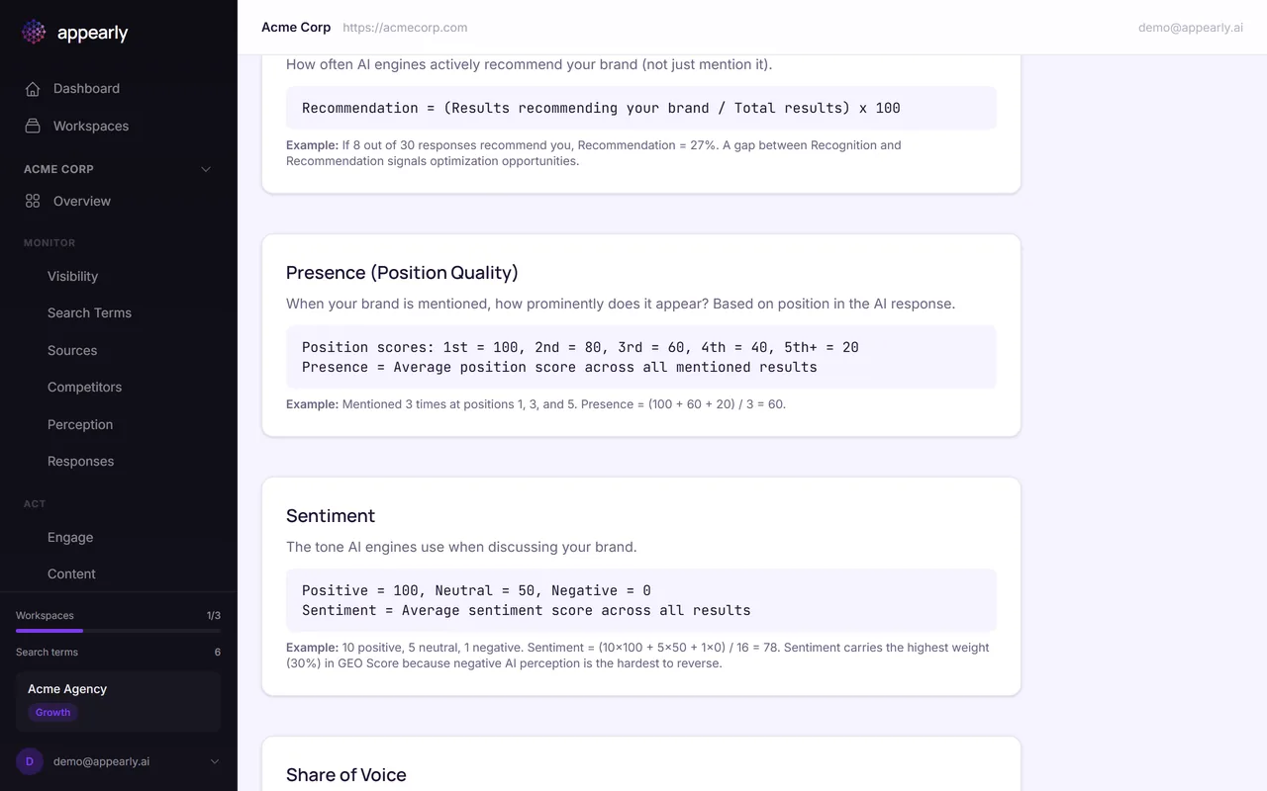
Task: Navigate to Competitors
Action: [x=84, y=388]
